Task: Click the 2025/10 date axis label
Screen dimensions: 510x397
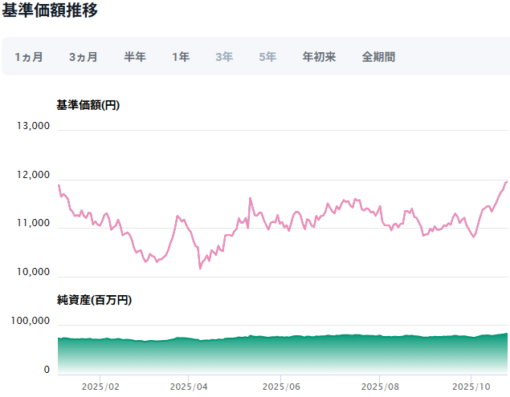Action: coord(474,386)
